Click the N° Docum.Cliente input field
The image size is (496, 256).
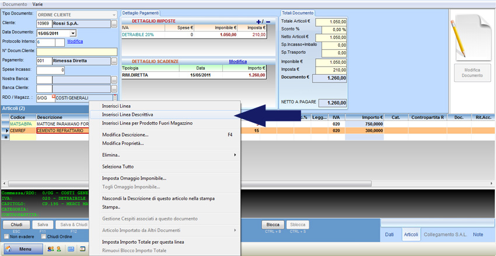pyautogui.click(x=76, y=51)
